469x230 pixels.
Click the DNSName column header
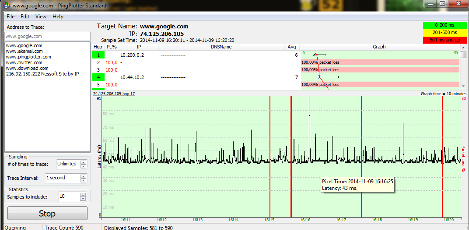222,47
